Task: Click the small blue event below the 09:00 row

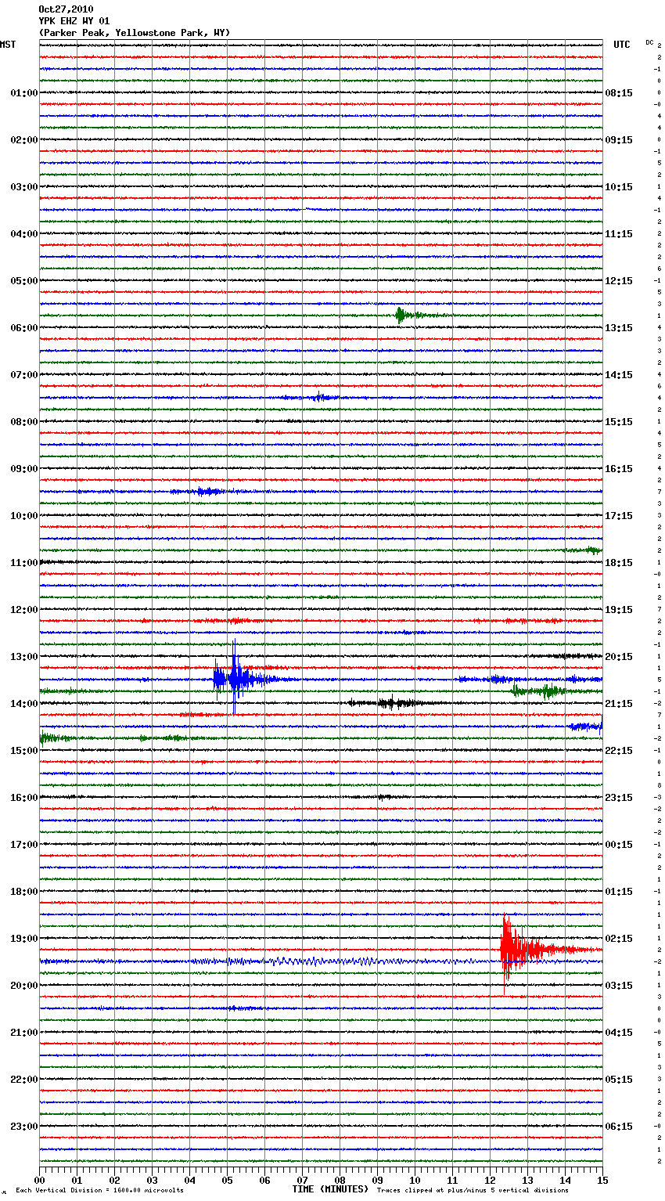Action: click(205, 492)
